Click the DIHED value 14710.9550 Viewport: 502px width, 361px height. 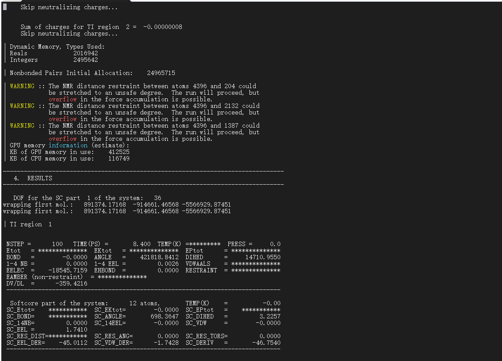pos(263,257)
